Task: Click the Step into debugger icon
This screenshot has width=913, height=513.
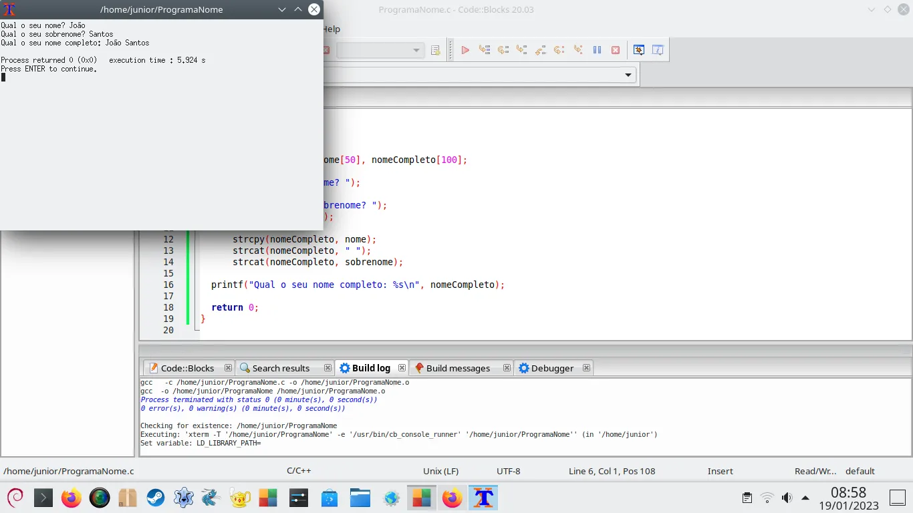Action: tap(522, 50)
